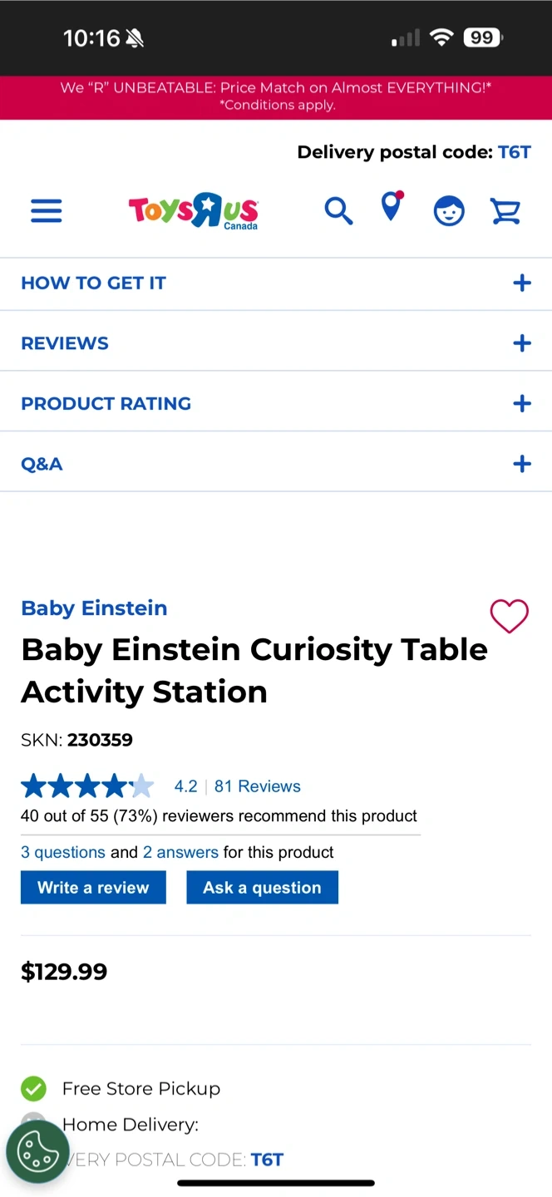This screenshot has height=1197, width=552.
Task: Tap the Toys R Us Canada logo
Action: (194, 211)
